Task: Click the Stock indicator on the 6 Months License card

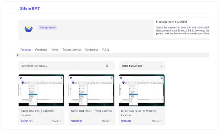Action: [x=157, y=121]
